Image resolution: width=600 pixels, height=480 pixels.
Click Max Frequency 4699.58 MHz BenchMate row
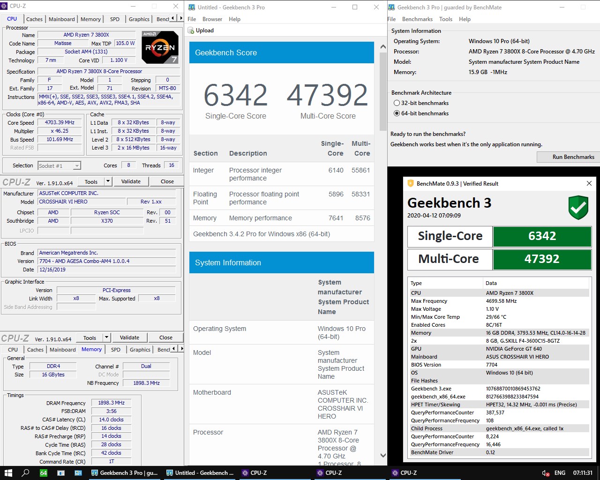[499, 301]
